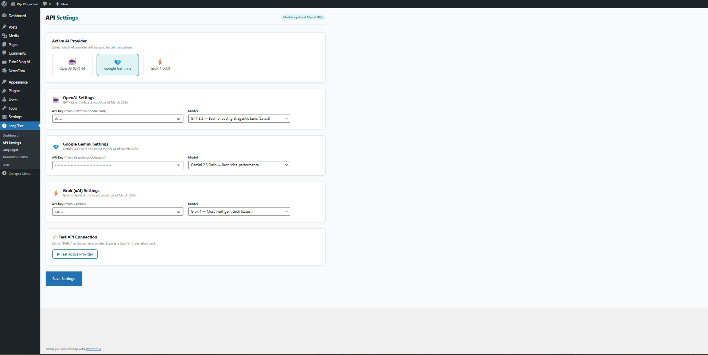Viewport: 708px width, 355px height.
Task: Toggle visibility of the Grok API key
Action: (x=178, y=212)
